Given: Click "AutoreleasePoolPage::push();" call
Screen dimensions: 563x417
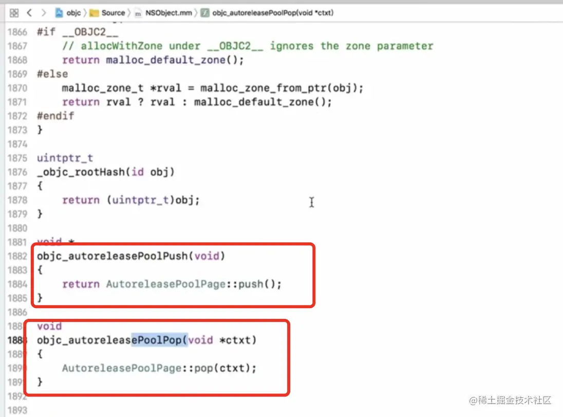Looking at the screenshot, I should (x=194, y=284).
